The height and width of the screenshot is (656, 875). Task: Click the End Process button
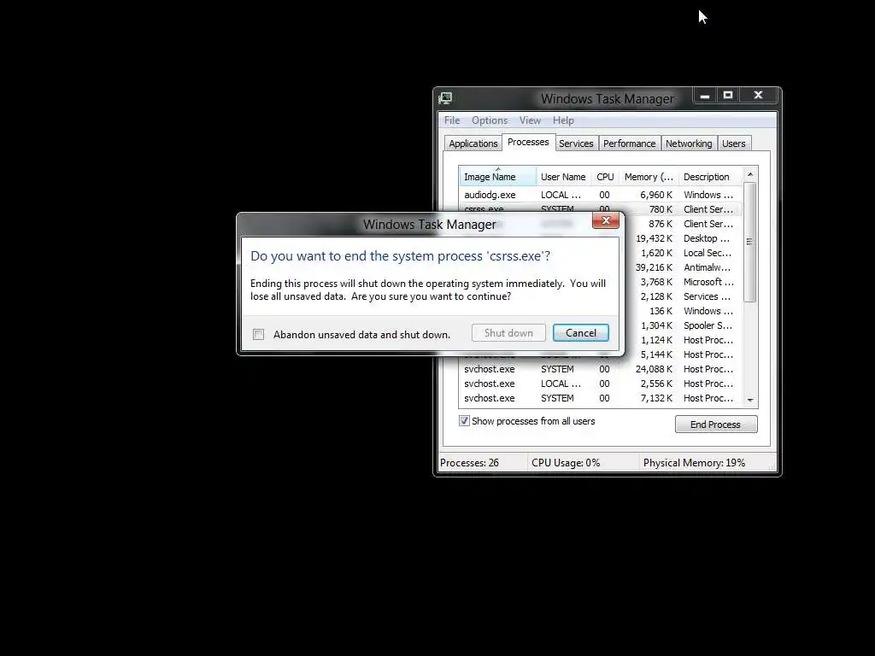click(x=716, y=425)
